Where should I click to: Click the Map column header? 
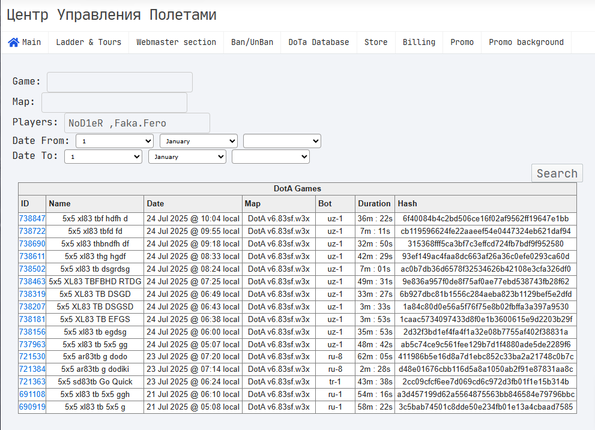point(279,204)
